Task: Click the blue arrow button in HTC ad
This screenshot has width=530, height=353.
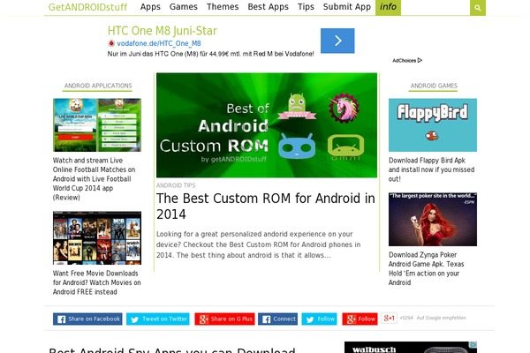Action: [337, 41]
